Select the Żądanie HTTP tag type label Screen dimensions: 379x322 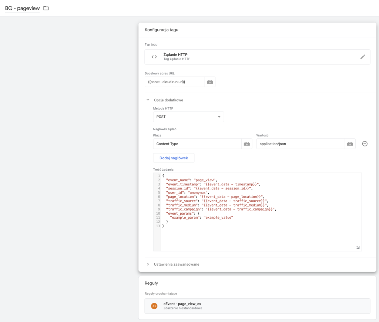click(175, 55)
